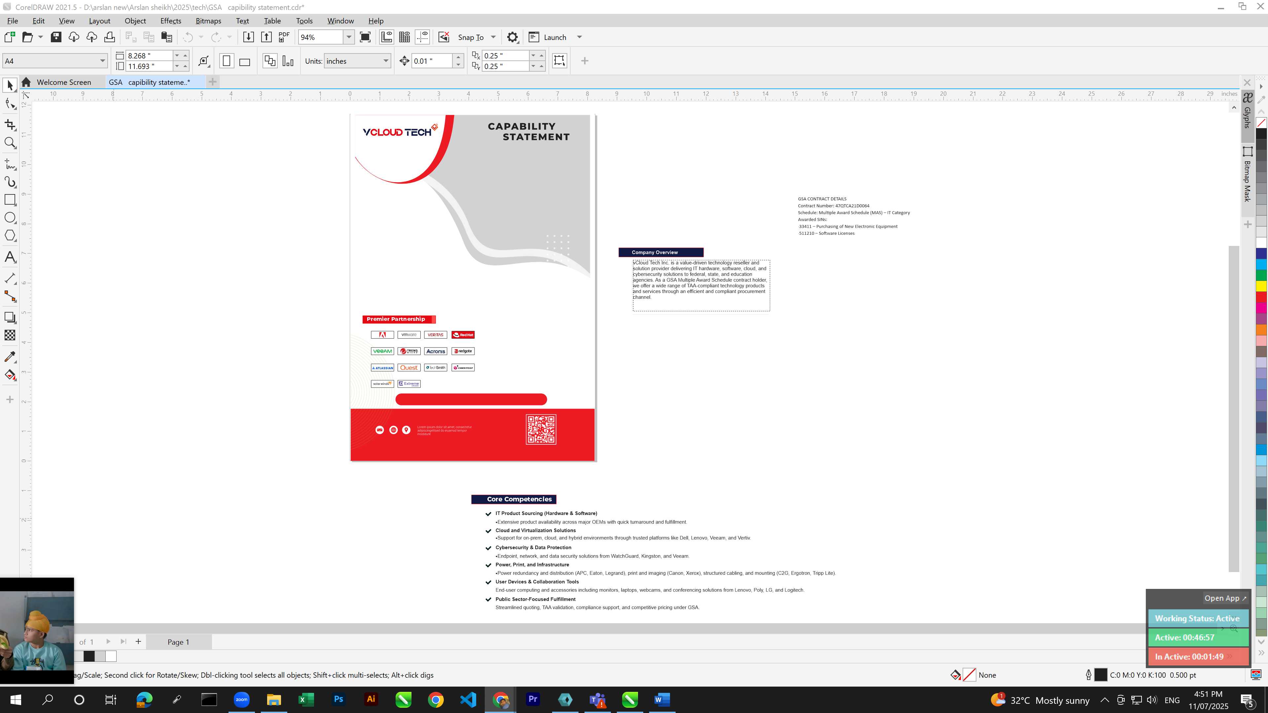Select the Parallel Dimension tool
This screenshot has width=1268, height=713.
[10, 278]
